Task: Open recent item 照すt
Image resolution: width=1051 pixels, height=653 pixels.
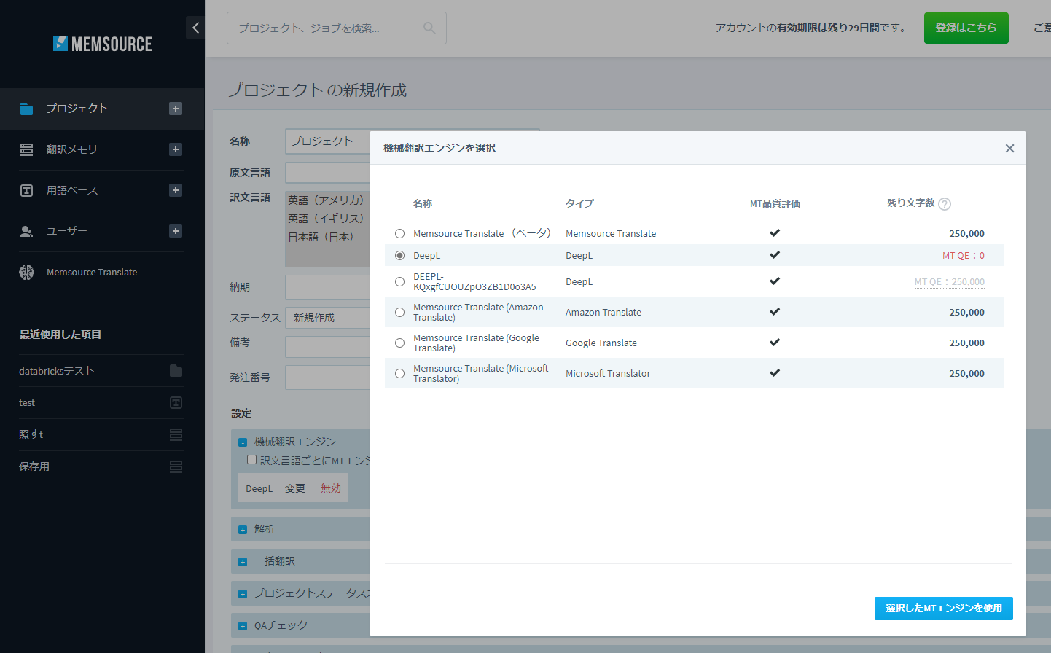Action: coord(31,434)
